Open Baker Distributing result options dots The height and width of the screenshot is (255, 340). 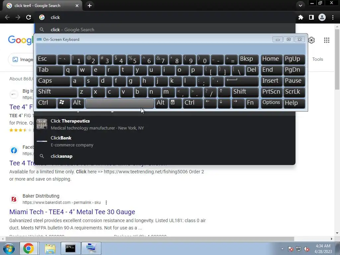coord(106,203)
